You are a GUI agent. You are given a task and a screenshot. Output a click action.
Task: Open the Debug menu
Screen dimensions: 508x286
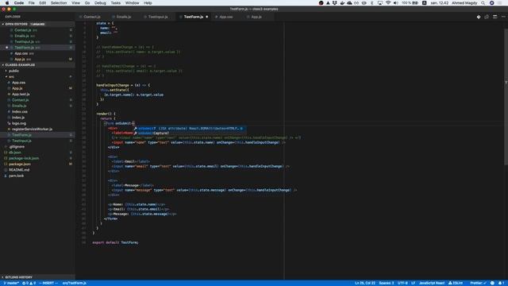pyautogui.click(x=100, y=3)
